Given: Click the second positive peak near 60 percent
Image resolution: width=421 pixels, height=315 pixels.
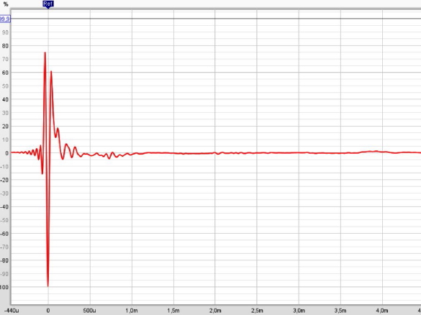Looking at the screenshot, I should click(x=51, y=72).
